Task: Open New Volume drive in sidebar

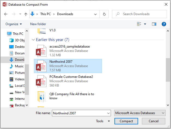Action: [17, 92]
